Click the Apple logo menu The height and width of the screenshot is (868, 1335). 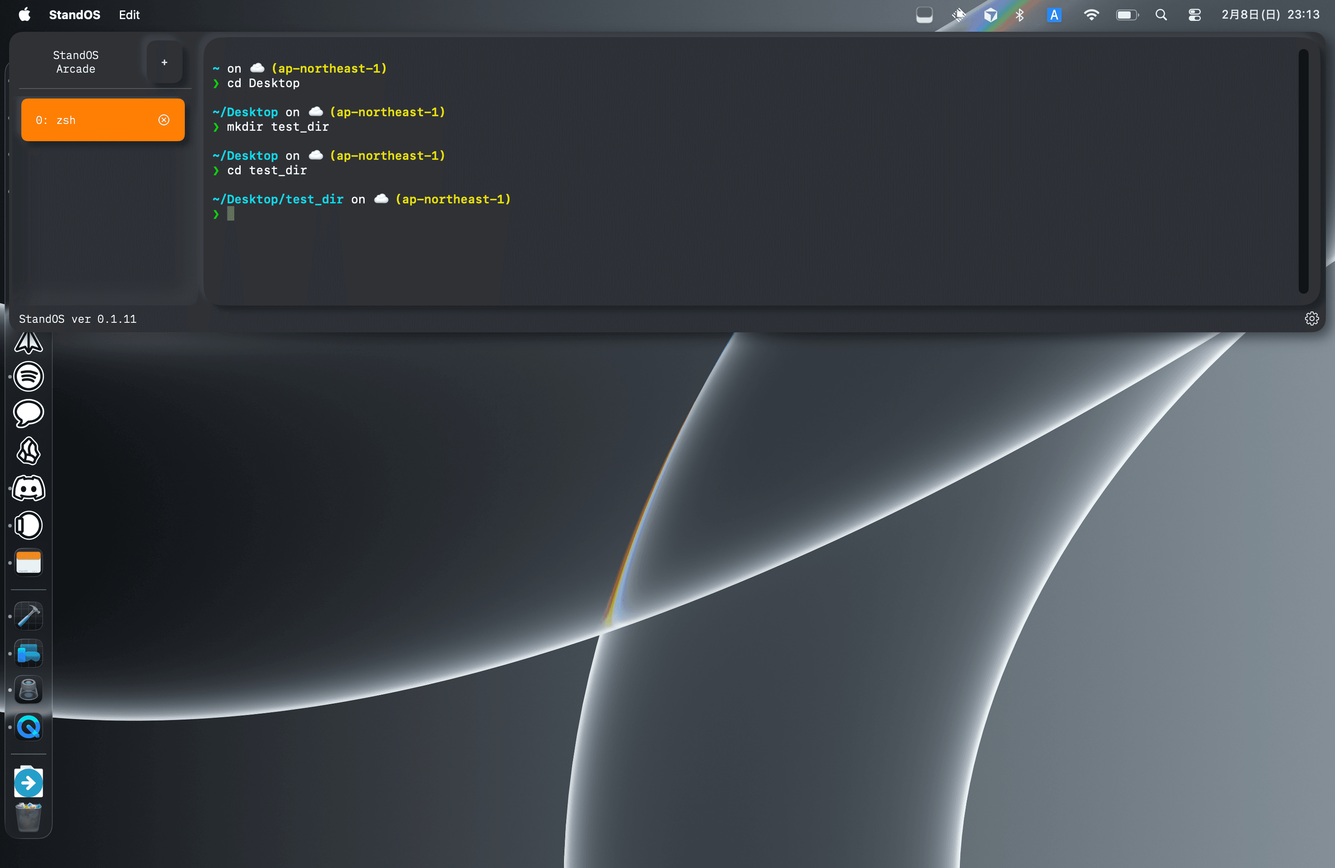pos(24,15)
